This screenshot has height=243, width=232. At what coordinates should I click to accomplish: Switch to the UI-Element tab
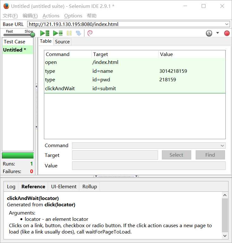click(x=64, y=187)
